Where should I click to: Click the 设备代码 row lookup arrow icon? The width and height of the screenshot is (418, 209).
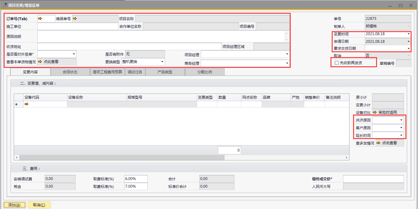pos(26,105)
